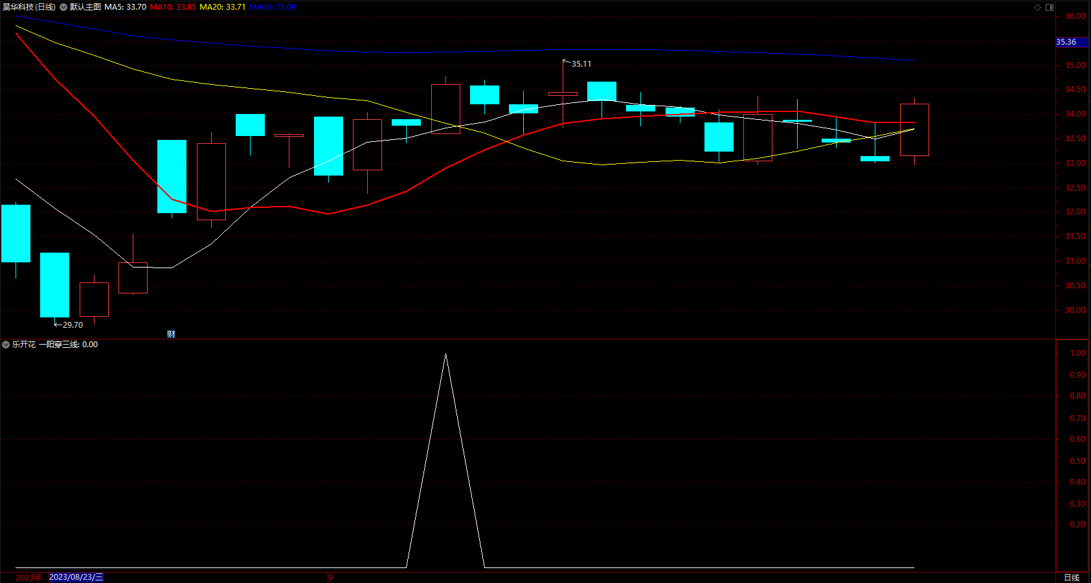
Task: Click the last red candlestick on the right
Action: (914, 130)
